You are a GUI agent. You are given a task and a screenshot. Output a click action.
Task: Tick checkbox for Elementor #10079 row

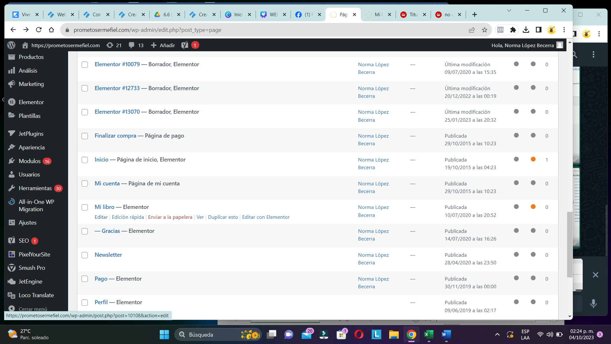pos(85,65)
